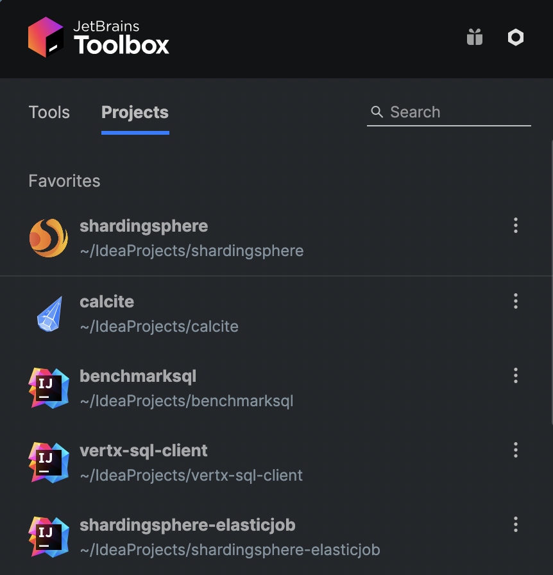Click path ~/IdeaProjects/calcite

click(x=159, y=327)
